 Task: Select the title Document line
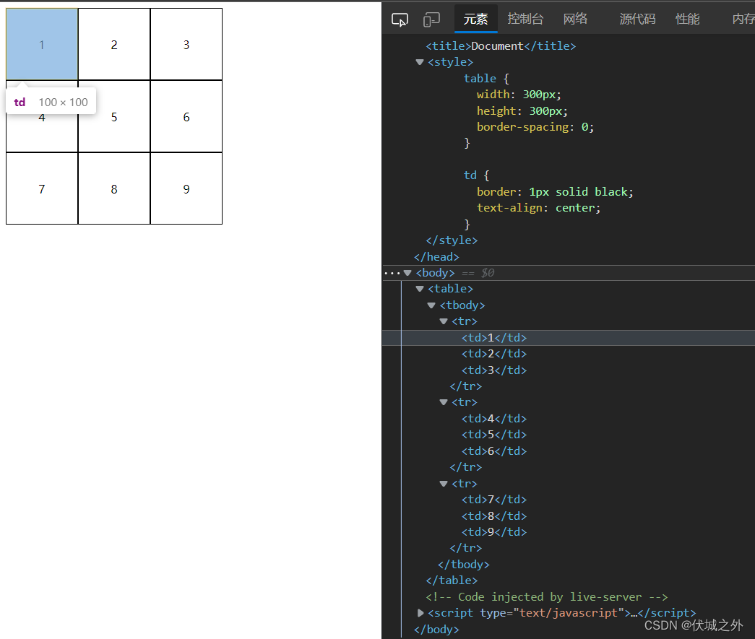pyautogui.click(x=501, y=45)
